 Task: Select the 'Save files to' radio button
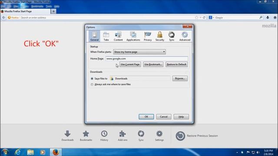click(92, 78)
